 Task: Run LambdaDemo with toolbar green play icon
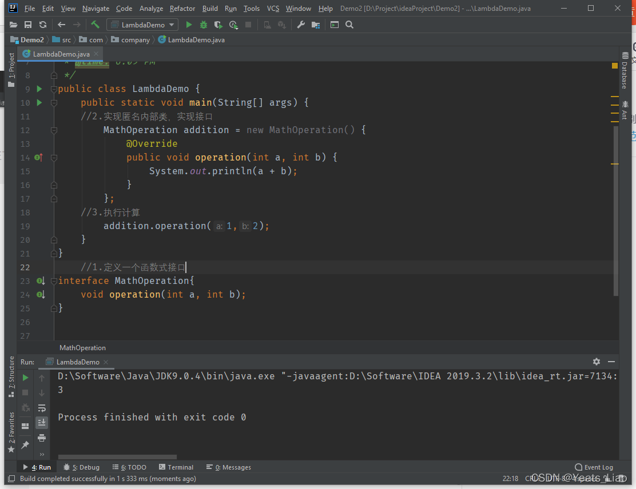pyautogui.click(x=189, y=25)
